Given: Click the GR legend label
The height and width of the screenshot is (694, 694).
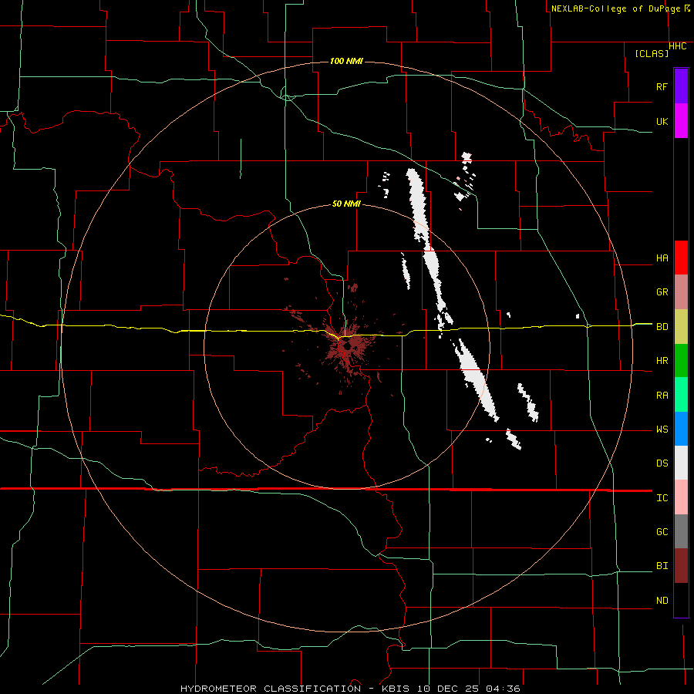Looking at the screenshot, I should [x=662, y=292].
